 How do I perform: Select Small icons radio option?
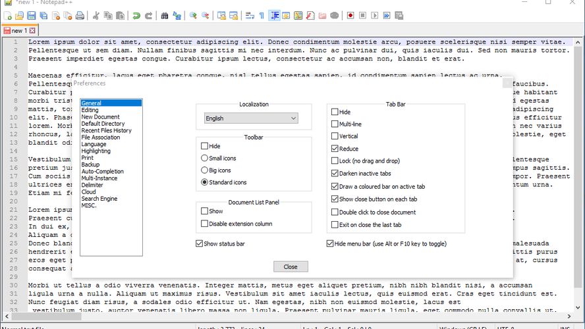click(204, 158)
